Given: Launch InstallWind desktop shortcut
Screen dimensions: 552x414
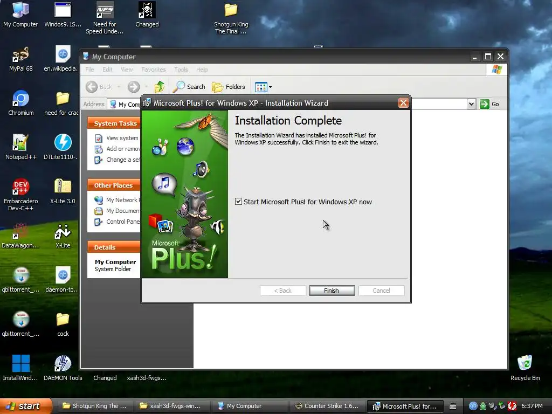Looking at the screenshot, I should [20, 368].
